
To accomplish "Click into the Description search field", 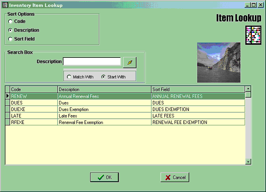I will [x=92, y=62].
